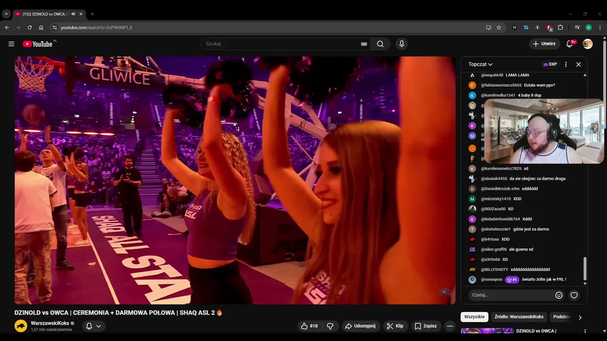Image resolution: width=607 pixels, height=341 pixels.
Task: Select Źródło: WarszawskiKoks filter chip
Action: tap(519, 317)
